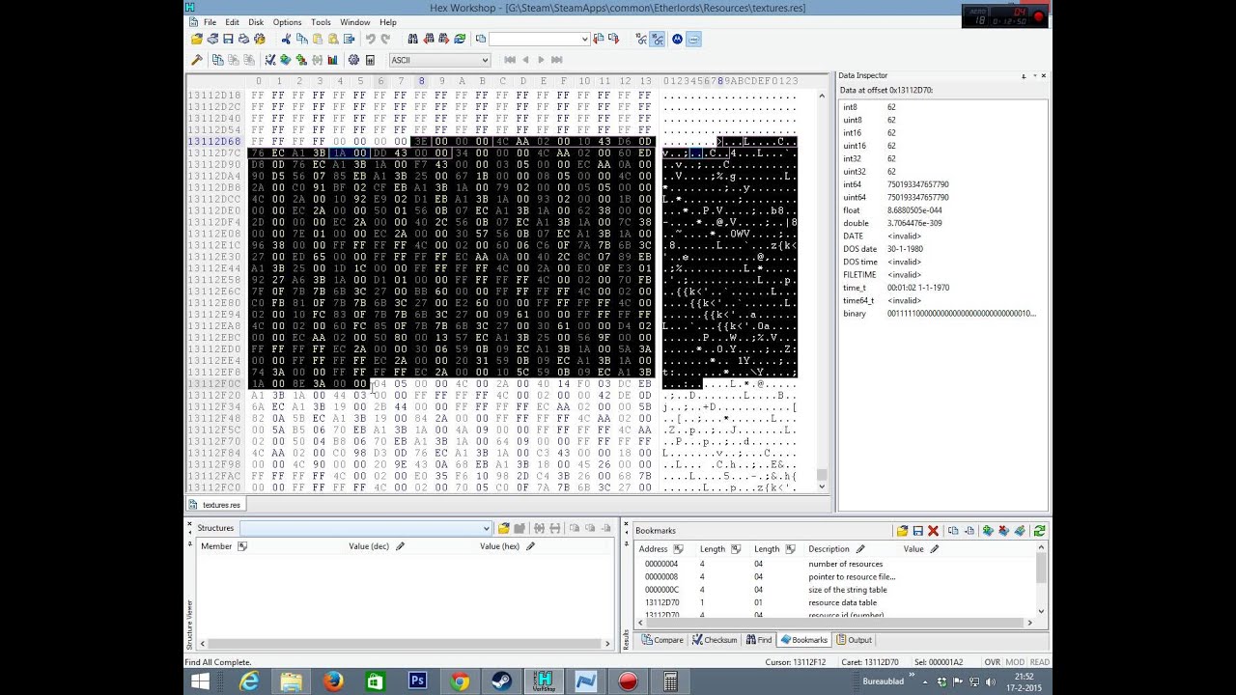Refresh bookmarks with the green arrows icon
1236x695 pixels.
click(x=1039, y=531)
